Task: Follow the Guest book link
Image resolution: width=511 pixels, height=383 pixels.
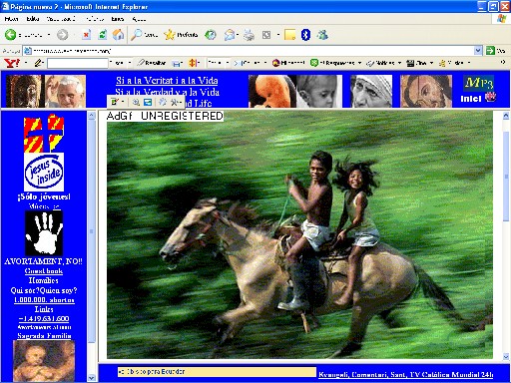Action: (44, 271)
